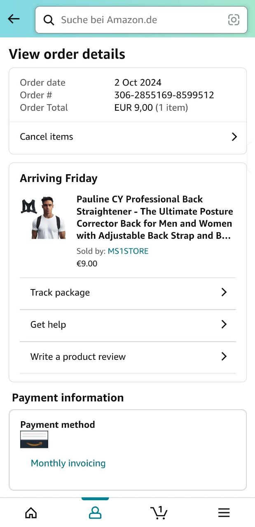Expand Cancel items chevron

click(x=234, y=137)
